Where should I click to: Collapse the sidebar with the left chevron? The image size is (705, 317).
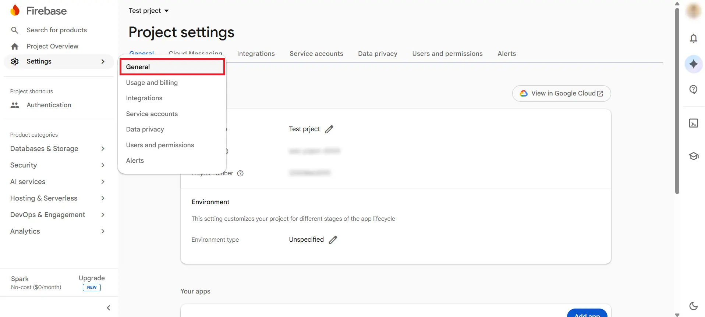tap(108, 308)
